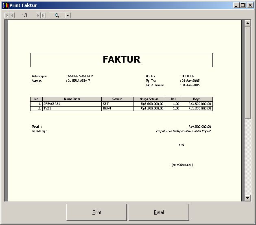The width and height of the screenshot is (256, 225).
Task: Maximize the Print Faktur window
Action: click(243, 5)
